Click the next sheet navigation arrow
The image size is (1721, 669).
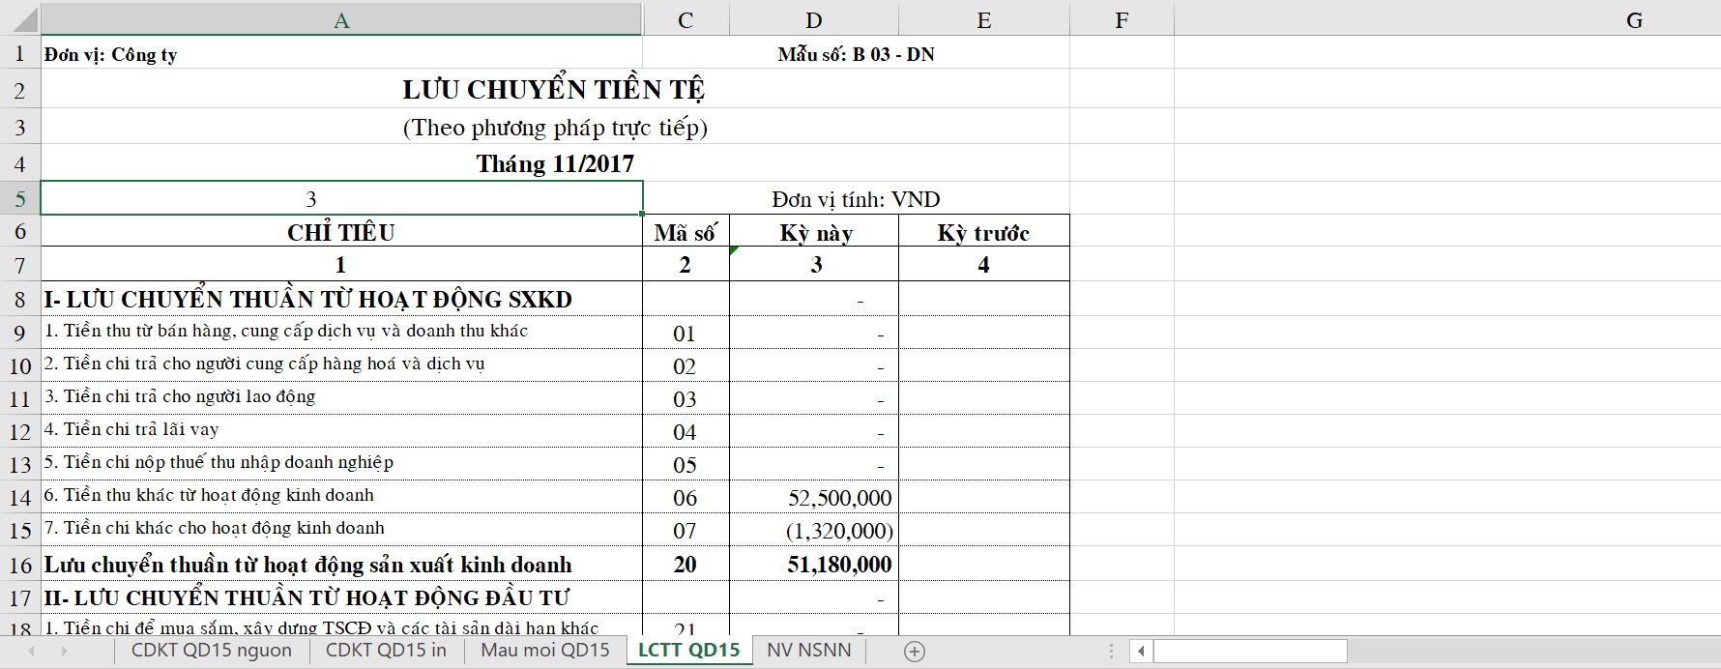(65, 652)
